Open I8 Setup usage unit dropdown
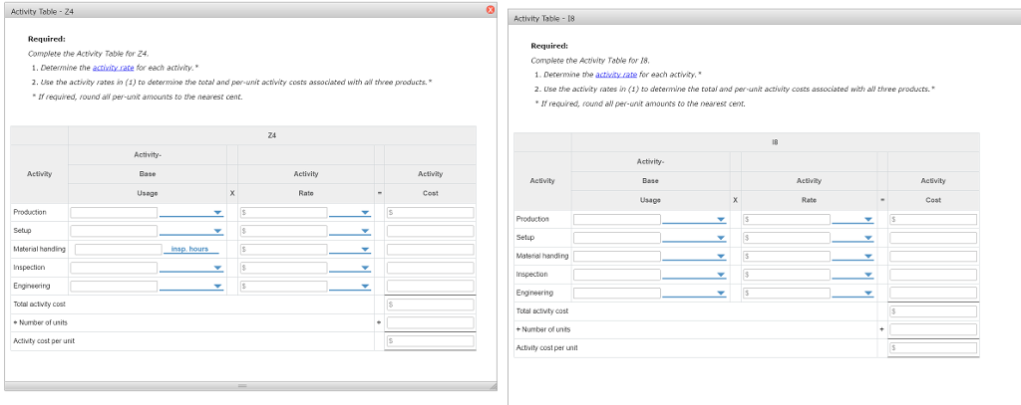This screenshot has height=405, width=1021. [694, 238]
